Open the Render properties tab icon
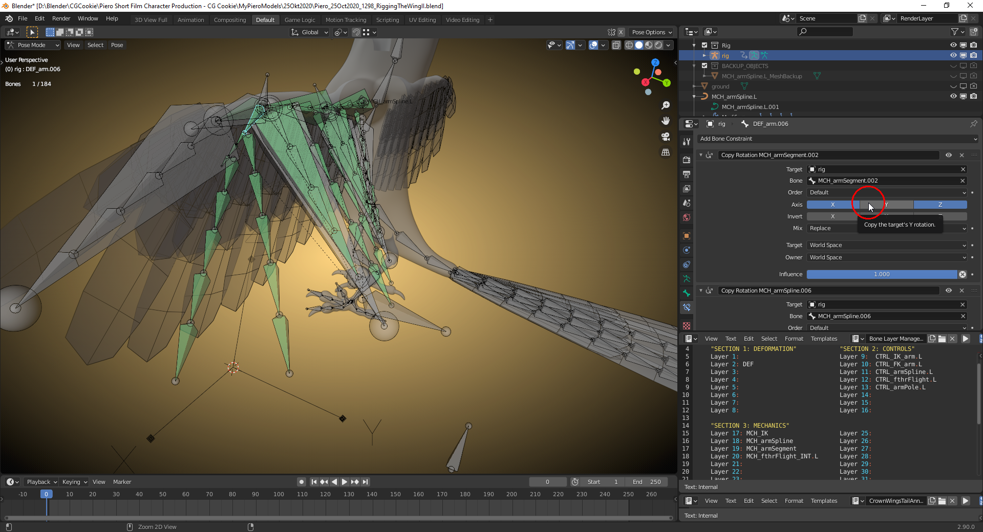983x532 pixels. click(x=687, y=160)
